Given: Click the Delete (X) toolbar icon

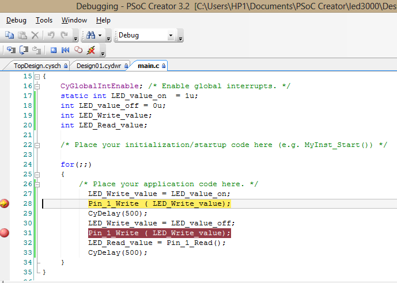Looking at the screenshot, I should pos(35,35).
